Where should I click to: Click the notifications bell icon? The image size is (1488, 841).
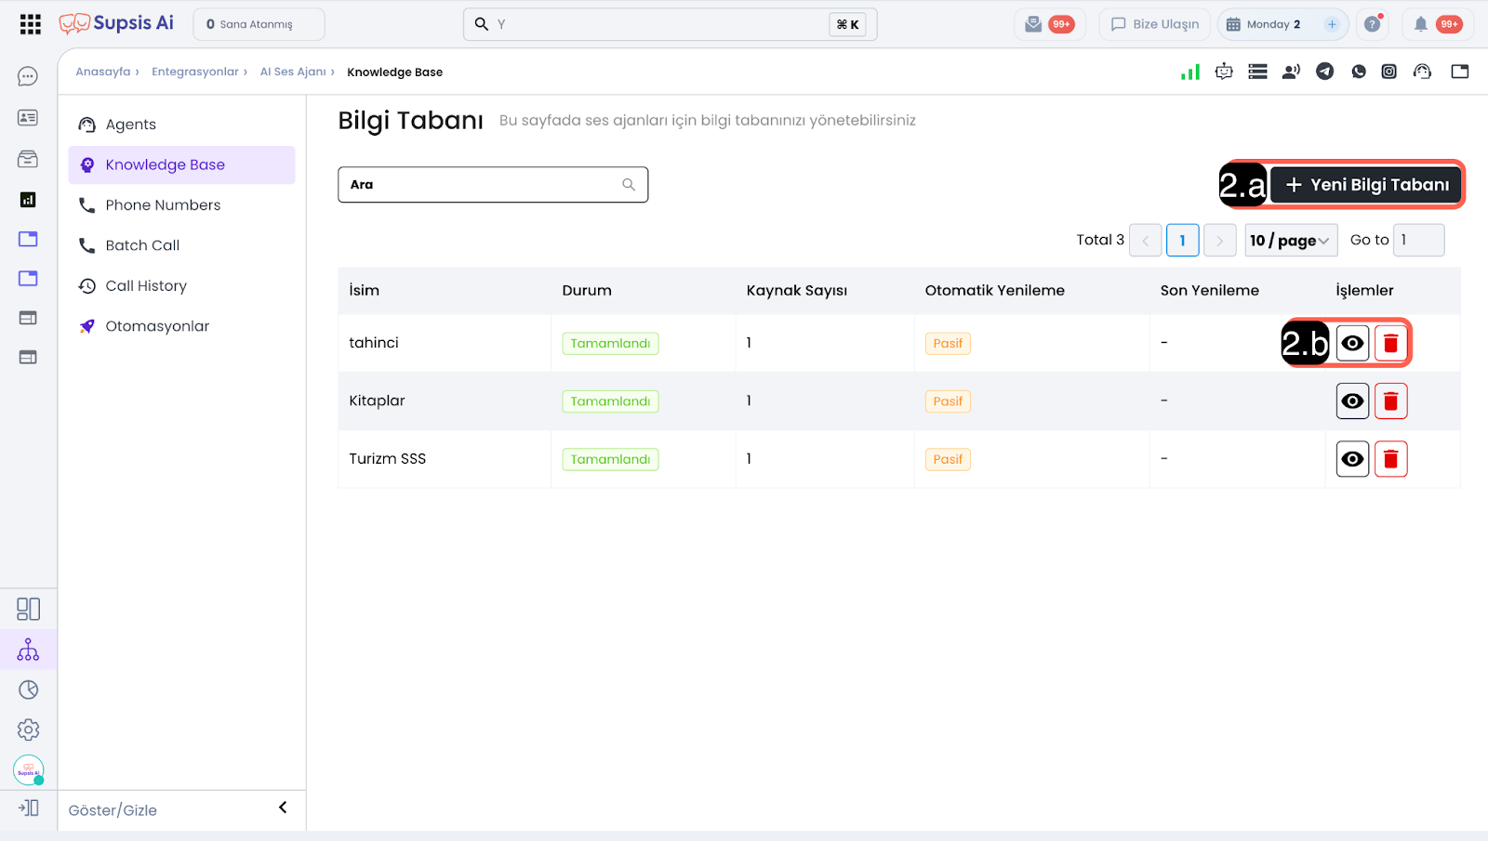point(1420,24)
